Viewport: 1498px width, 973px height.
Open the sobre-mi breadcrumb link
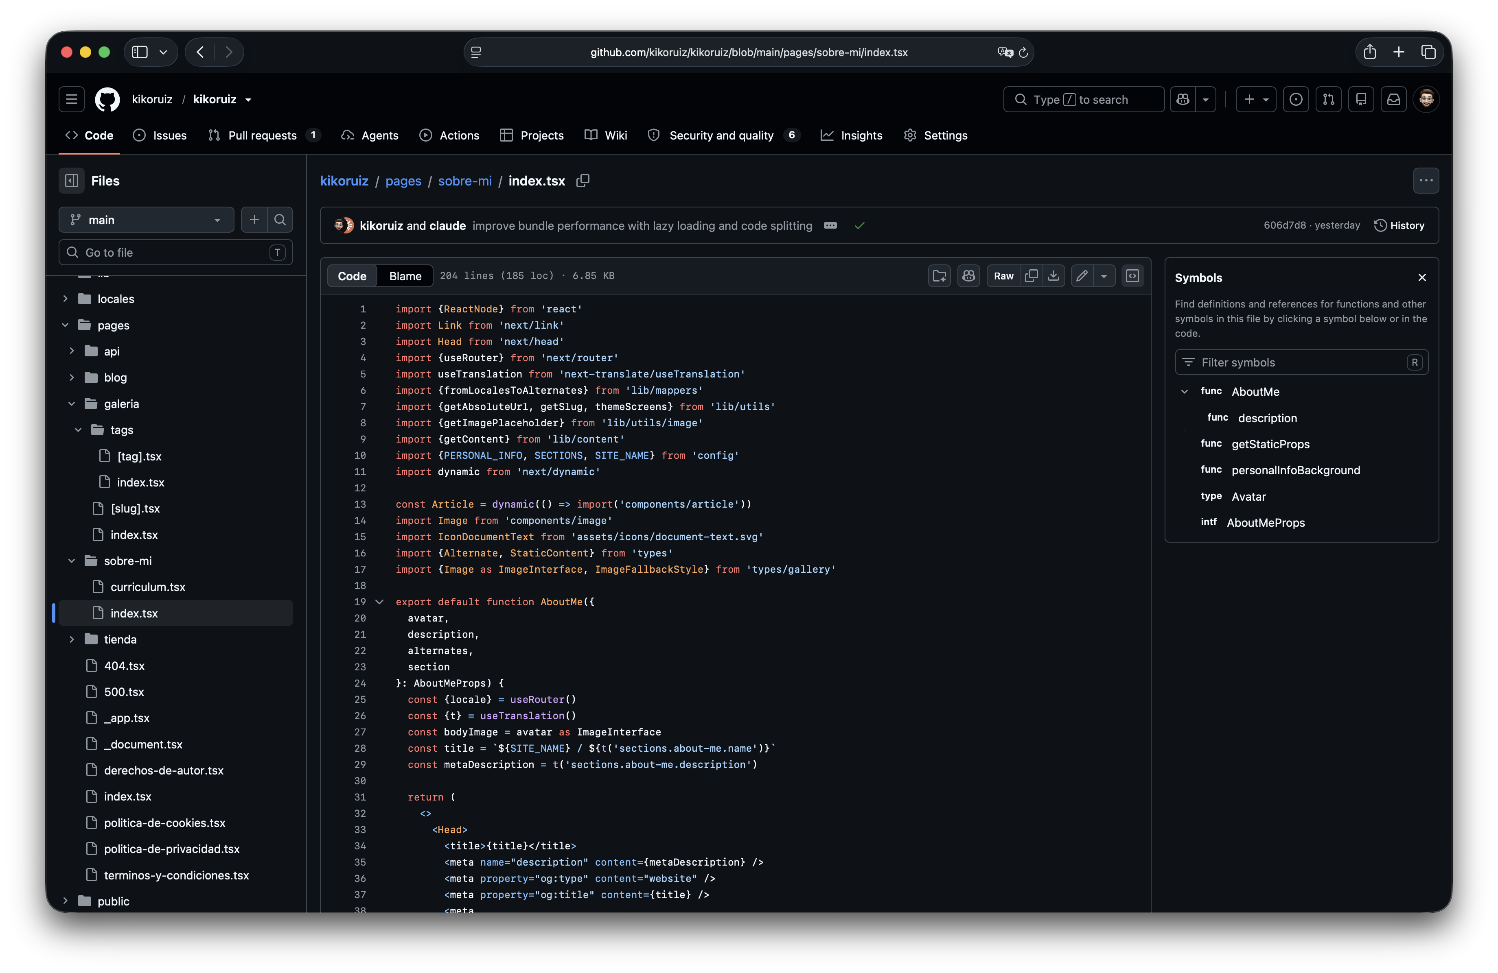[464, 181]
